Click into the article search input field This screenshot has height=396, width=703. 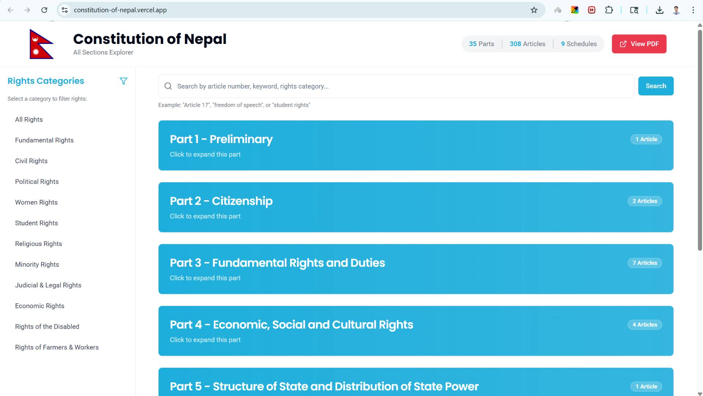coord(396,86)
